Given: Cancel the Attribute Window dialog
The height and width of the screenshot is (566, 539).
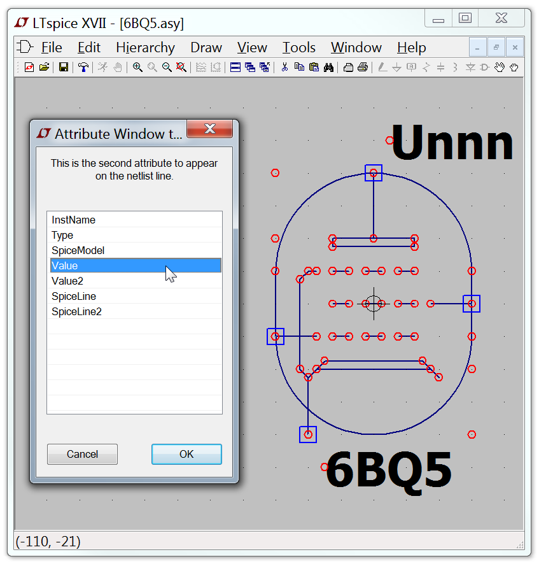Looking at the screenshot, I should pos(82,454).
